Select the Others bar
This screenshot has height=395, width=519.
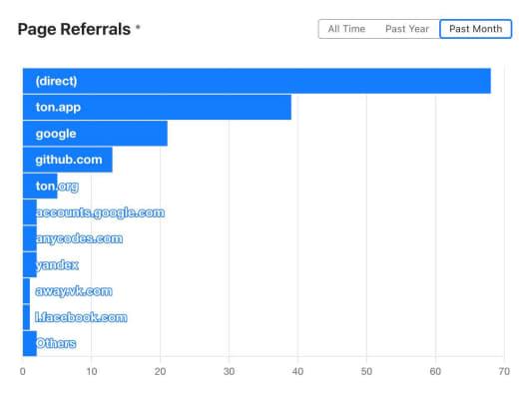point(30,343)
